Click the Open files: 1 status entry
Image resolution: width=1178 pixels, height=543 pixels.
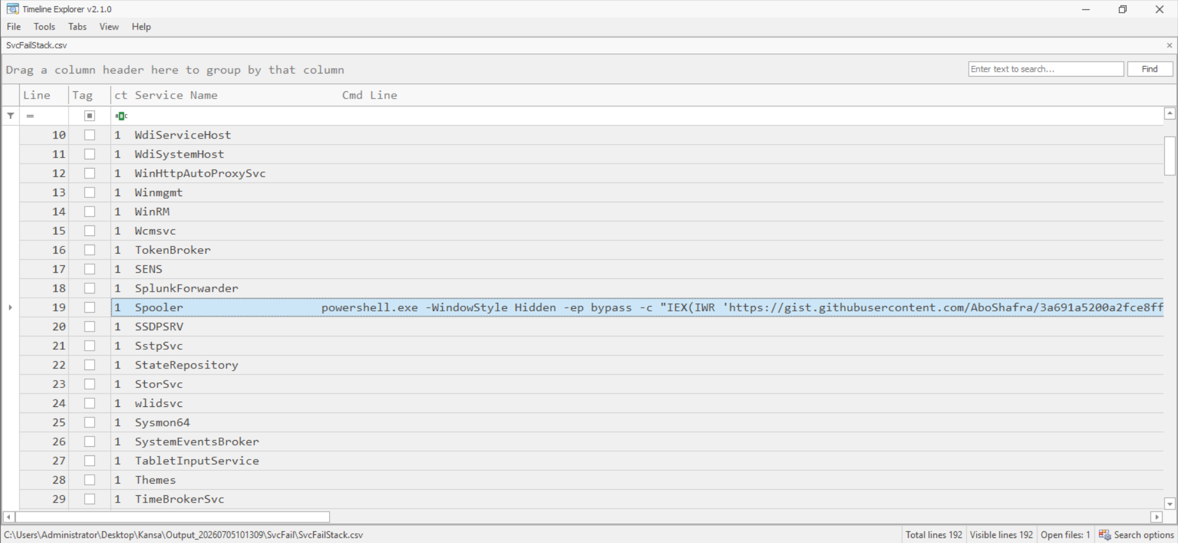1065,534
